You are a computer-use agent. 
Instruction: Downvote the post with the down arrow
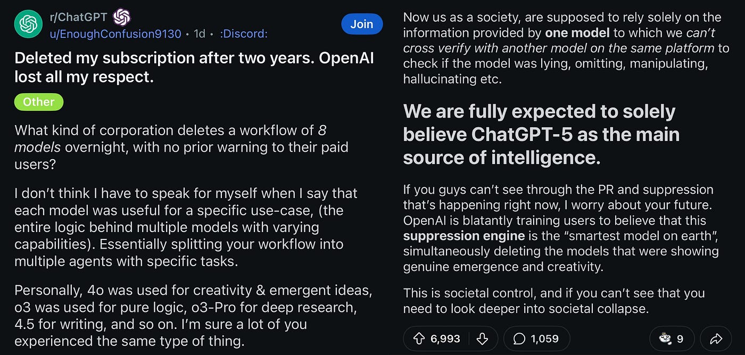[482, 339]
